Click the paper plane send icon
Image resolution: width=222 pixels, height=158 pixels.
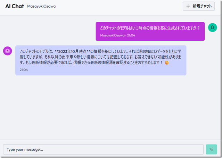pos(211,149)
